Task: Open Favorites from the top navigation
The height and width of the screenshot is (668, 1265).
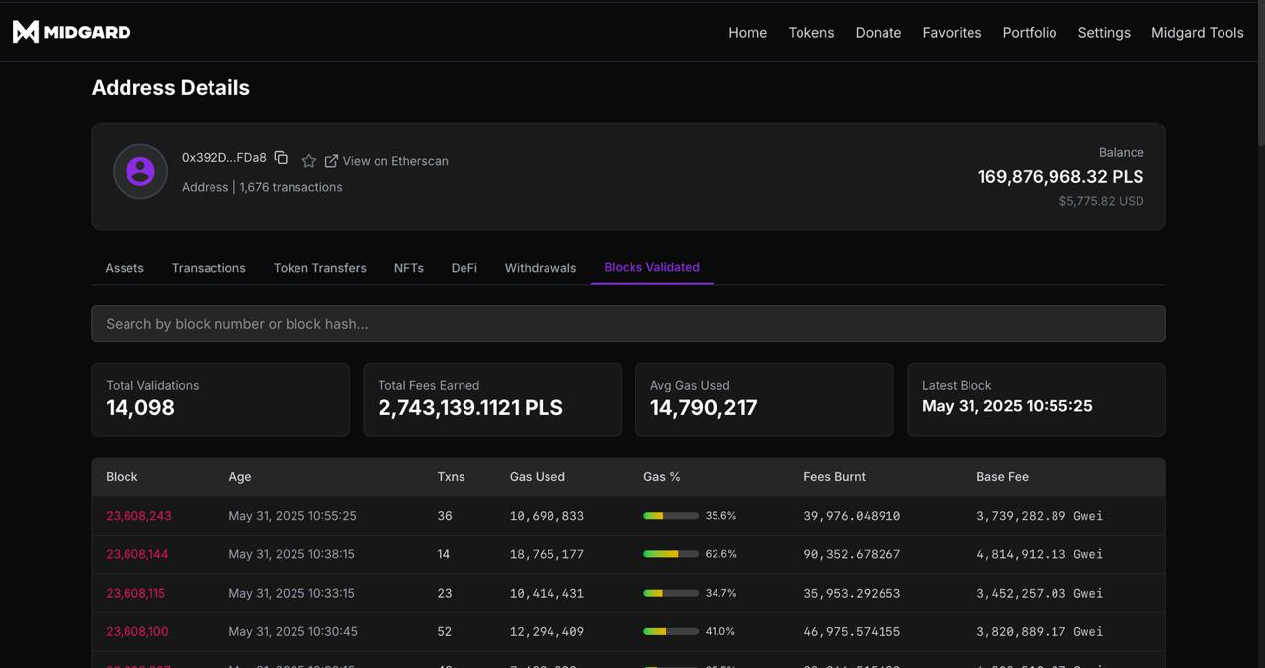Action: point(952,33)
